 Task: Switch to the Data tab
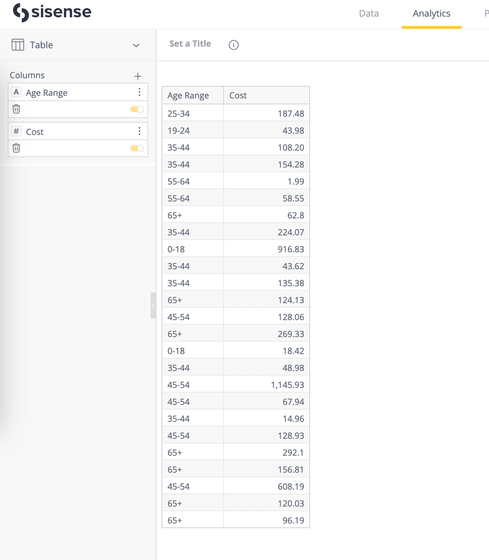pyautogui.click(x=368, y=13)
